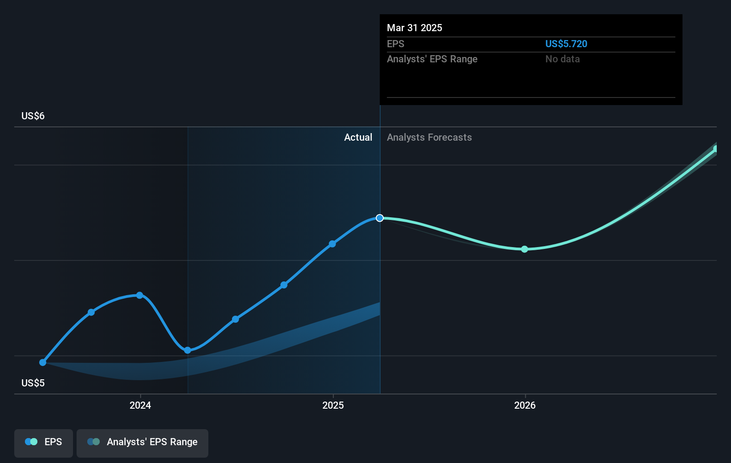
Task: Toggle the EPS legend button
Action: (x=44, y=443)
